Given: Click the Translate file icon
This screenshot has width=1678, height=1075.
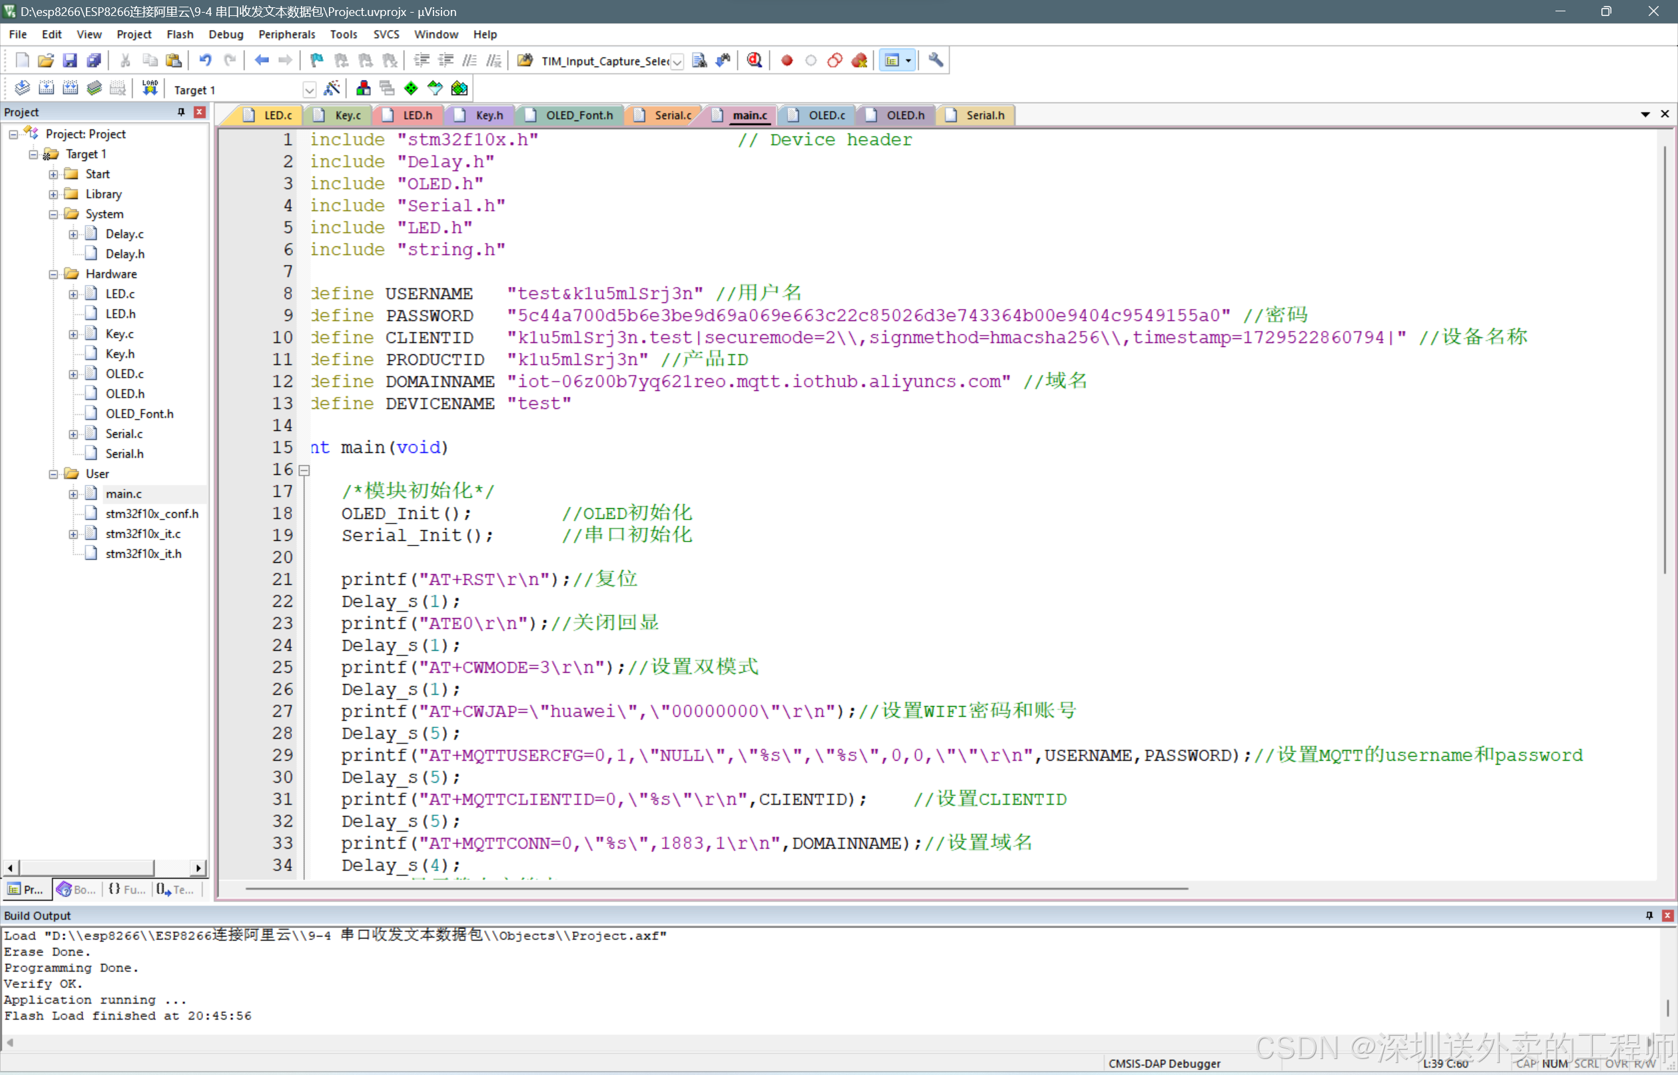Looking at the screenshot, I should click(23, 89).
